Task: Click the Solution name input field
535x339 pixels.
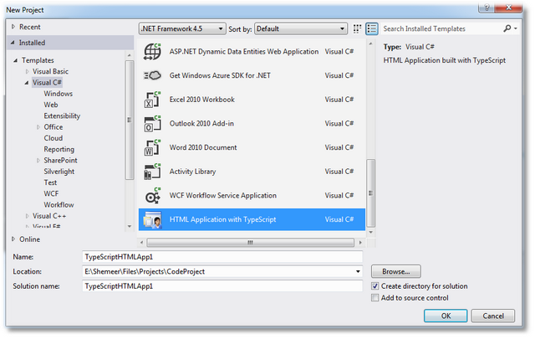Action: point(222,286)
